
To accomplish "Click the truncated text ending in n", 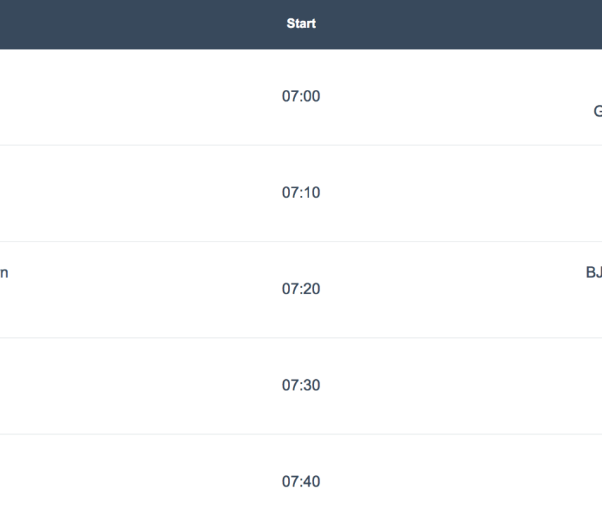I will tap(4, 273).
